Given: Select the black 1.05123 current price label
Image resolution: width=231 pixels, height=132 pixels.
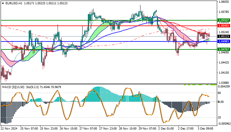Looking at the screenshot, I should pyautogui.click(x=224, y=36).
